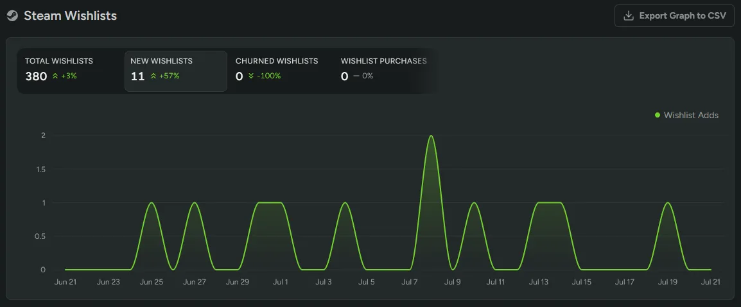
Task: Click the Jul 13 axis label
Action: point(538,282)
